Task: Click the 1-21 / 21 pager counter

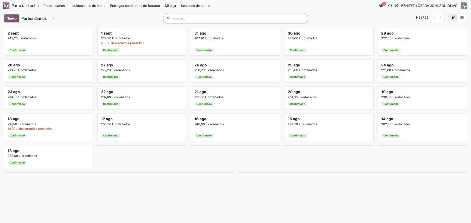Action: coord(422,17)
